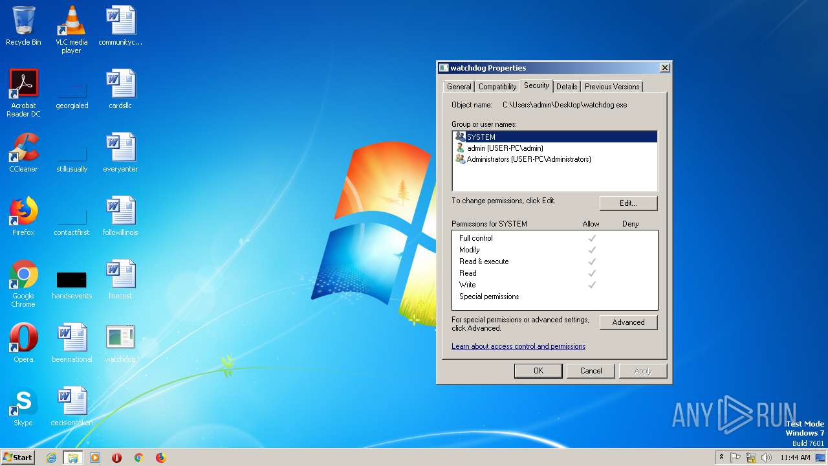Launch CCleaner from the desktop

(23, 153)
